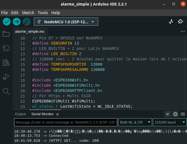This screenshot has height=144, width=187.
Task: Maximize the Arduino IDE window
Action: 174,4
